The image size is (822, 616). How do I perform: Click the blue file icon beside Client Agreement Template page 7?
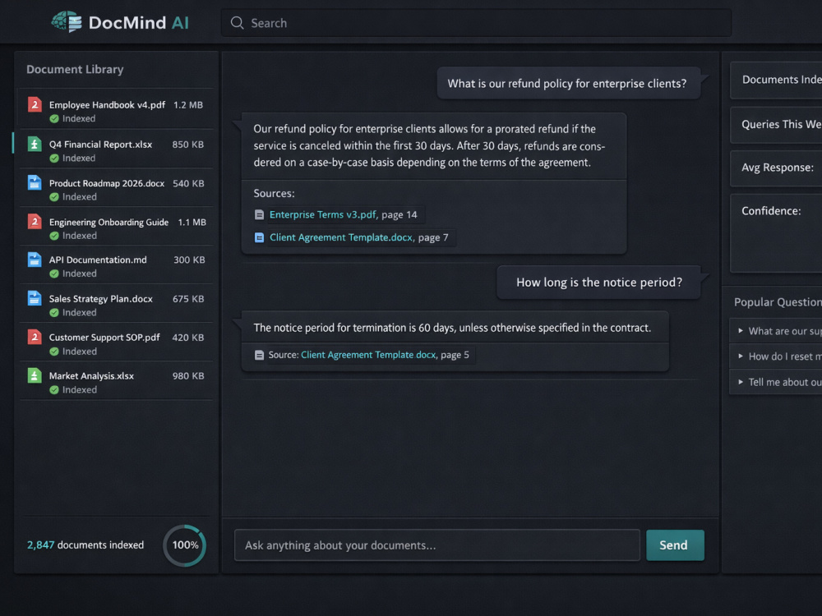259,238
